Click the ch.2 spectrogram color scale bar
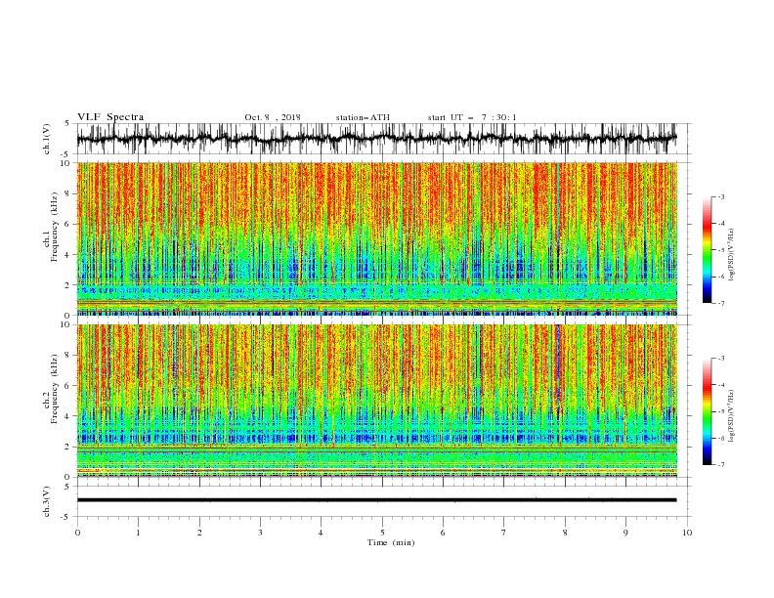Viewport: 774px width, 598px height. (x=707, y=411)
